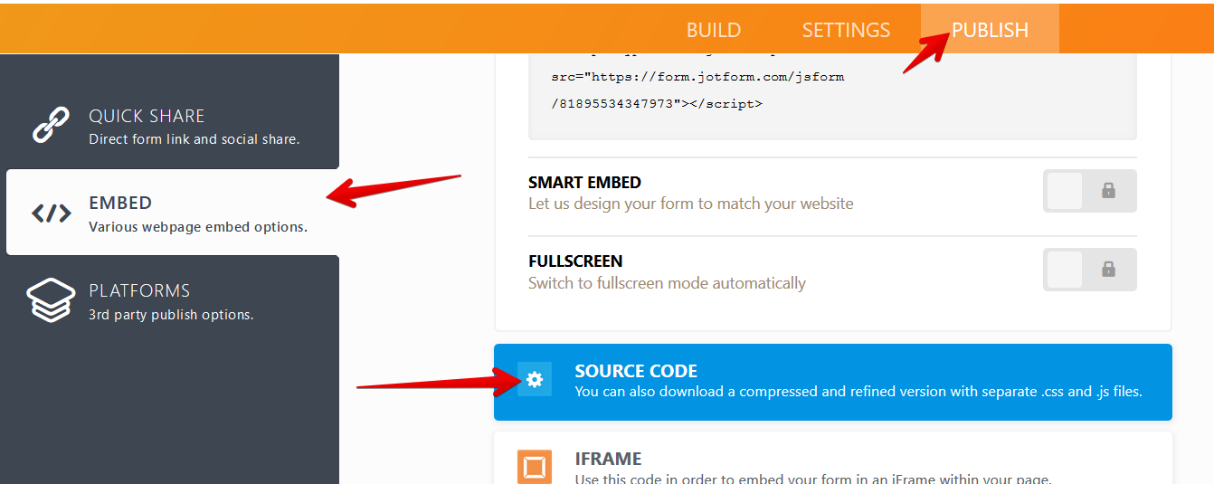
Task: Click the Embed code brackets icon
Action: click(x=51, y=214)
